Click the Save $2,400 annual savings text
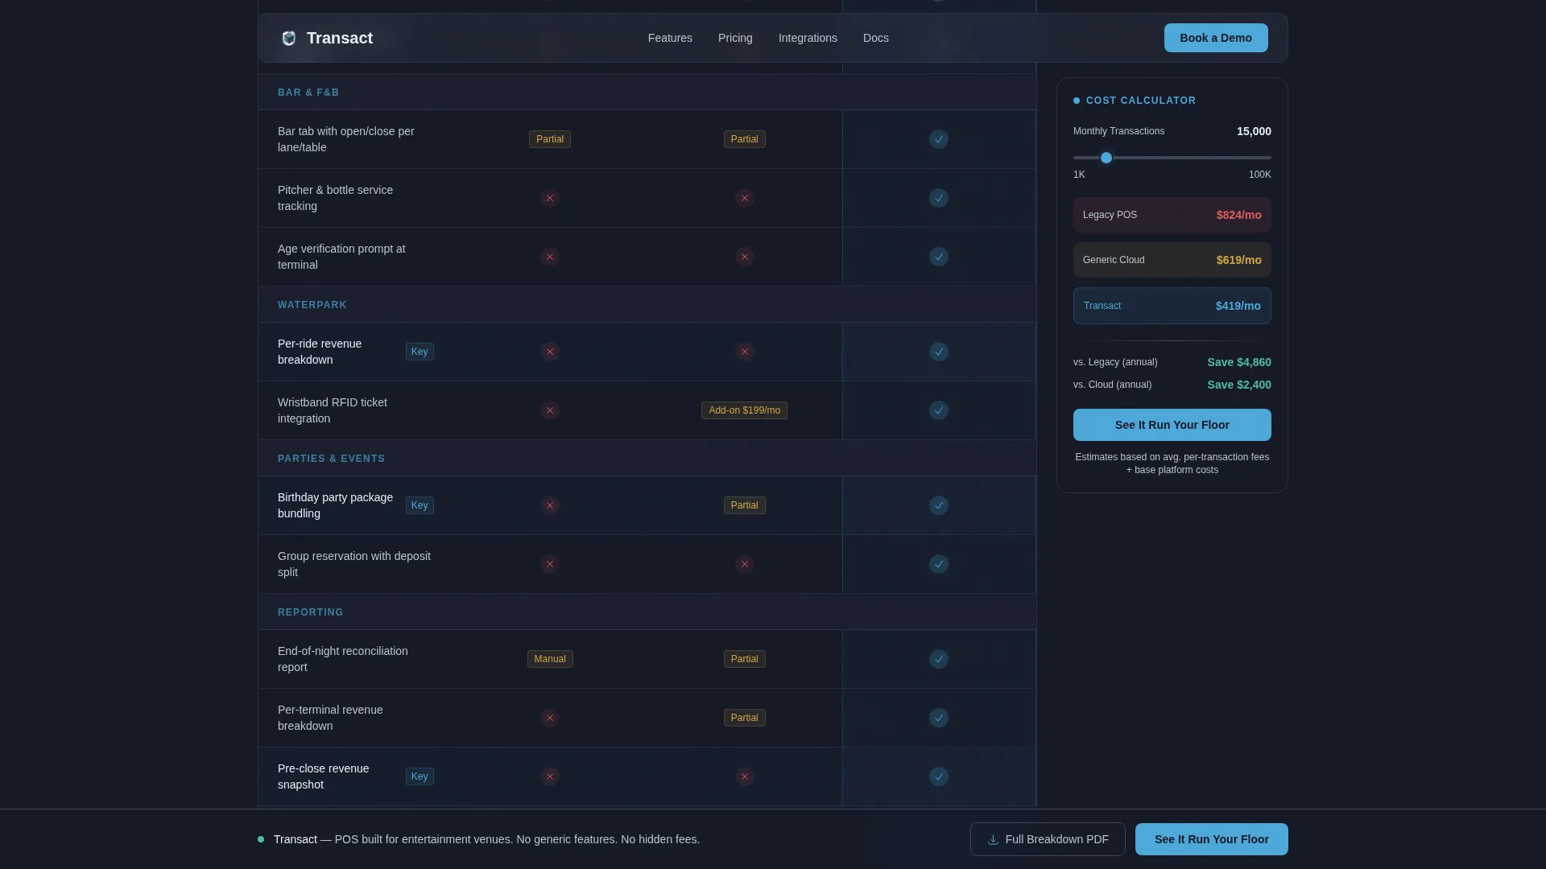This screenshot has height=869, width=1546. [x=1239, y=385]
